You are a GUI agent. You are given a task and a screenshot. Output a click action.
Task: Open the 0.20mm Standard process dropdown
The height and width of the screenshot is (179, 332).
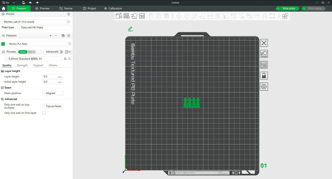(33, 59)
